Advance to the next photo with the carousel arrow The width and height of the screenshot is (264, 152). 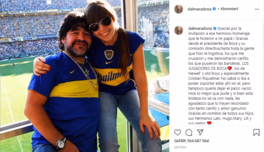tap(163, 83)
